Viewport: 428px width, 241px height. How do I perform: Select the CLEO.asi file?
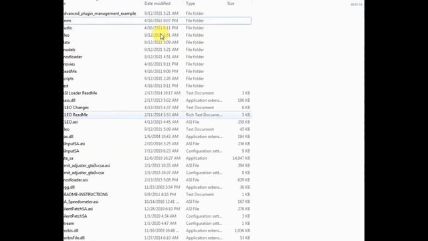click(x=157, y=122)
